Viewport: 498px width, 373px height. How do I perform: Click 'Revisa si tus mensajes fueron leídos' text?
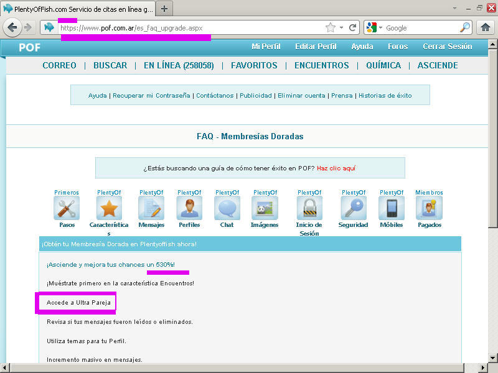pyautogui.click(x=120, y=321)
